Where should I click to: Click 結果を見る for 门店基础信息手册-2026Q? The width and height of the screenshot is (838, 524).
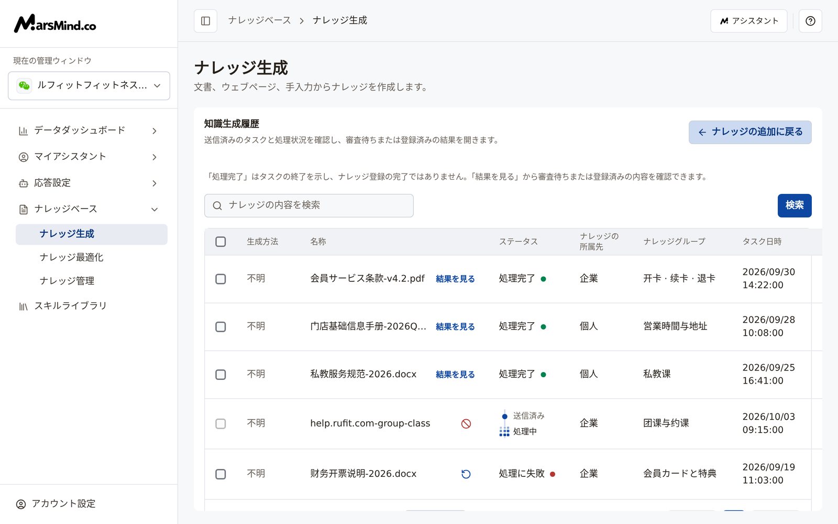tap(455, 326)
